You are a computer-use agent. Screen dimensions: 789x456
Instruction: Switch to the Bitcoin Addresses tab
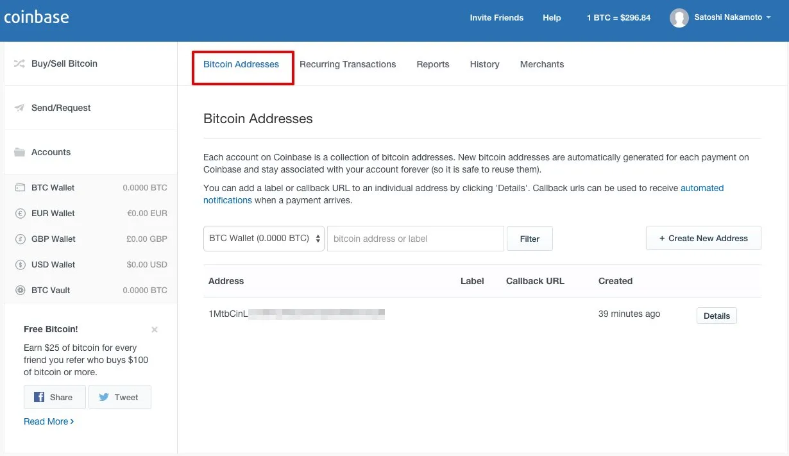(x=241, y=64)
